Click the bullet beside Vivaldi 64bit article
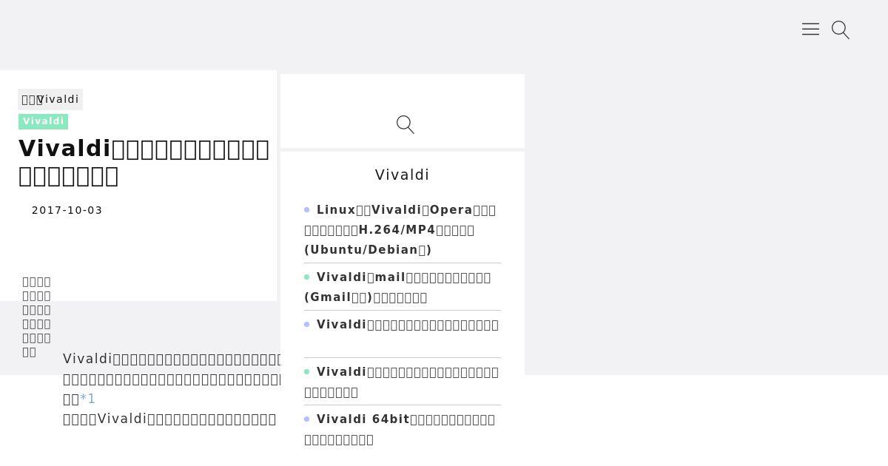Image resolution: width=888 pixels, height=466 pixels. point(307,419)
